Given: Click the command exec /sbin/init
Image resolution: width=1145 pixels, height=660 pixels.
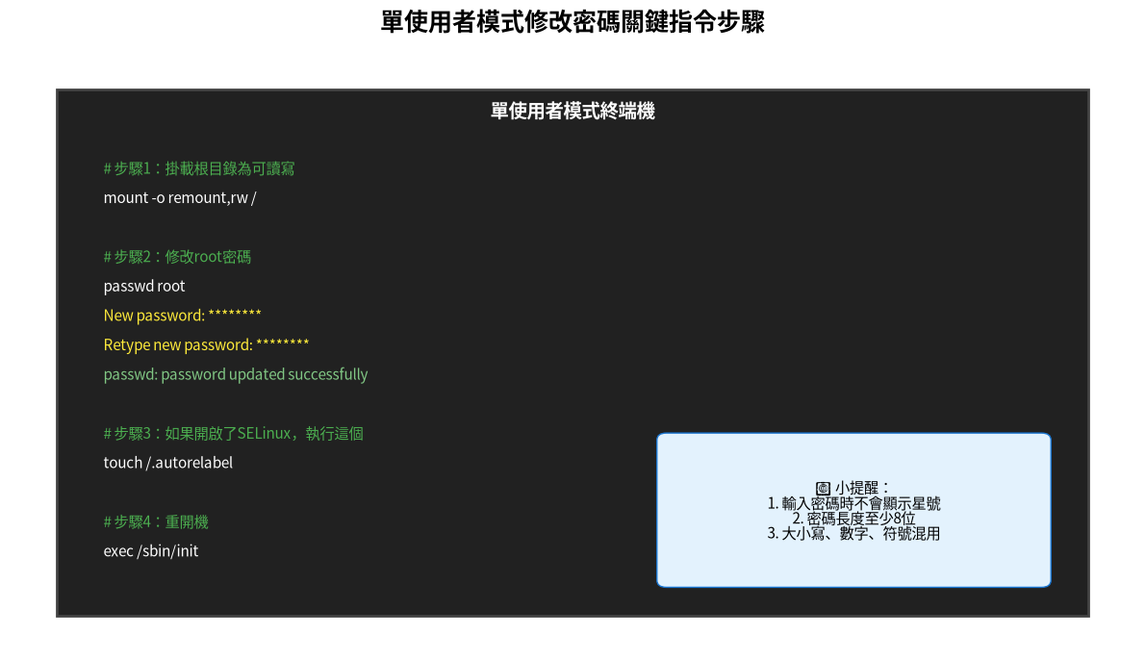Looking at the screenshot, I should [151, 551].
